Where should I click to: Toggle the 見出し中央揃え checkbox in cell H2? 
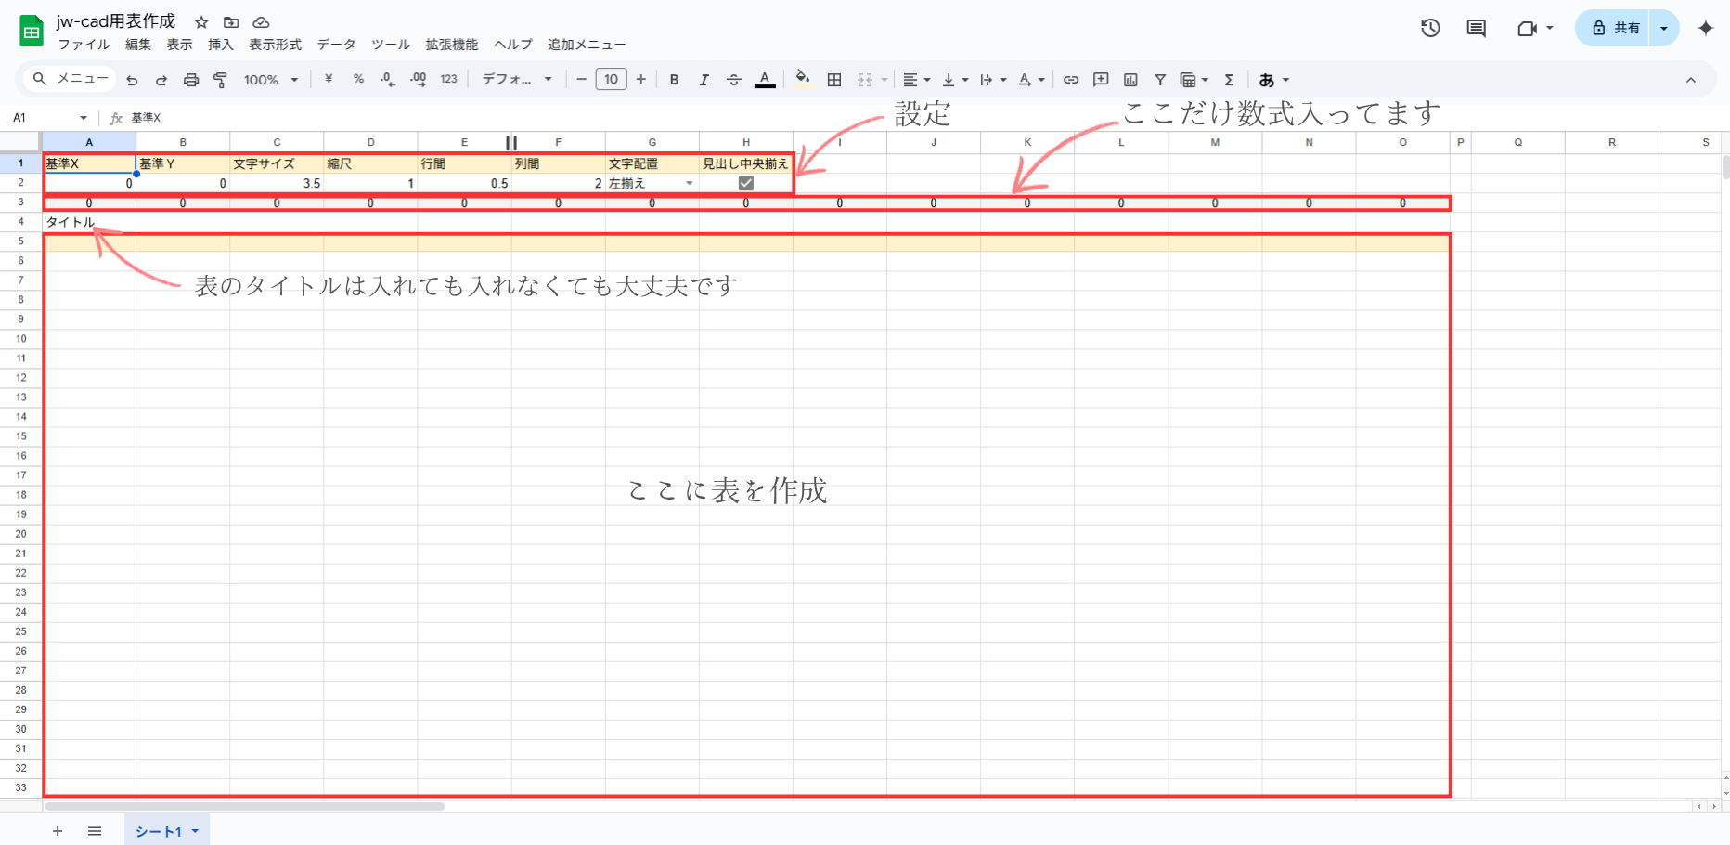coord(745,183)
